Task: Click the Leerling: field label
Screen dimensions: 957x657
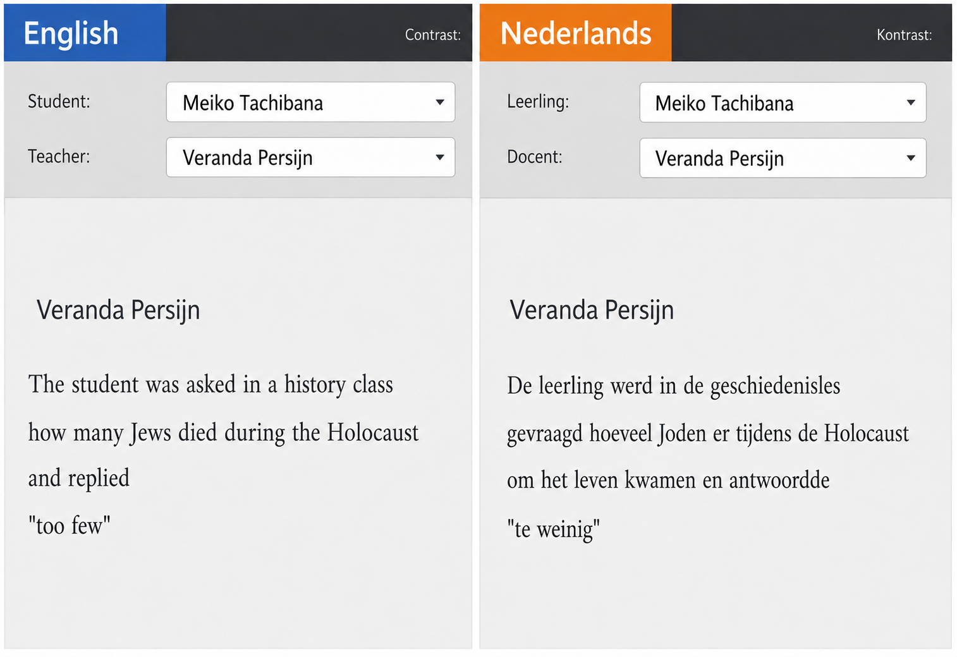Action: pos(538,102)
